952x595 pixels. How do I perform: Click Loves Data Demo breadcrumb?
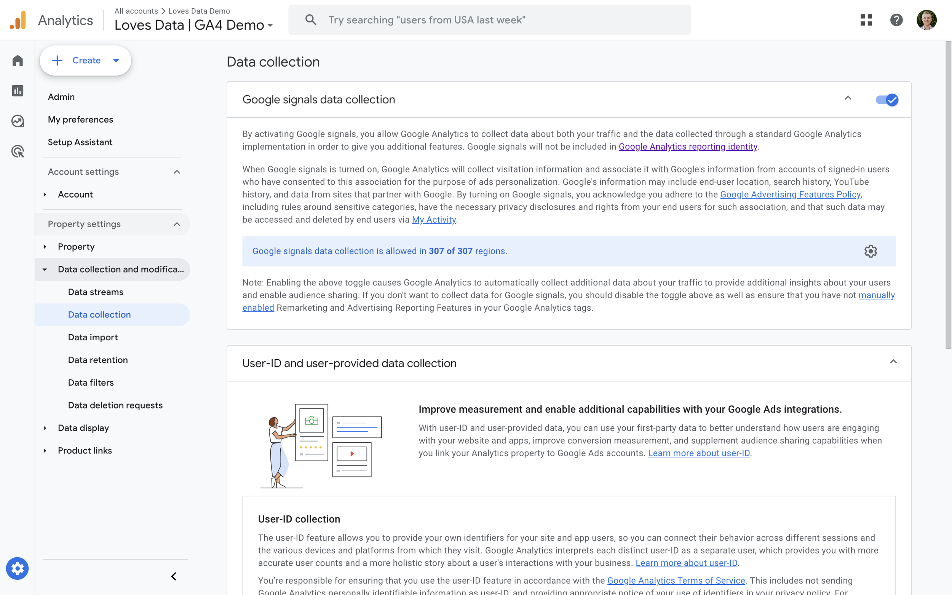(x=199, y=11)
